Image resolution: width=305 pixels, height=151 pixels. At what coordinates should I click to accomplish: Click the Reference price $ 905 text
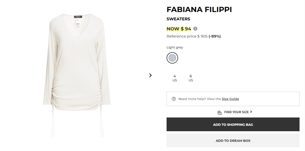coord(187,36)
